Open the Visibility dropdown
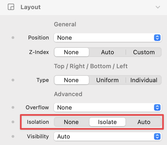The height and width of the screenshot is (145, 167). click(107, 137)
